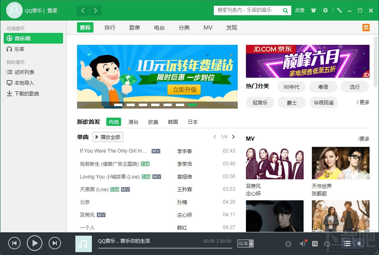Viewport: 379px width, 255px height.
Task: Select the 90年代 category tag
Action: [291, 87]
